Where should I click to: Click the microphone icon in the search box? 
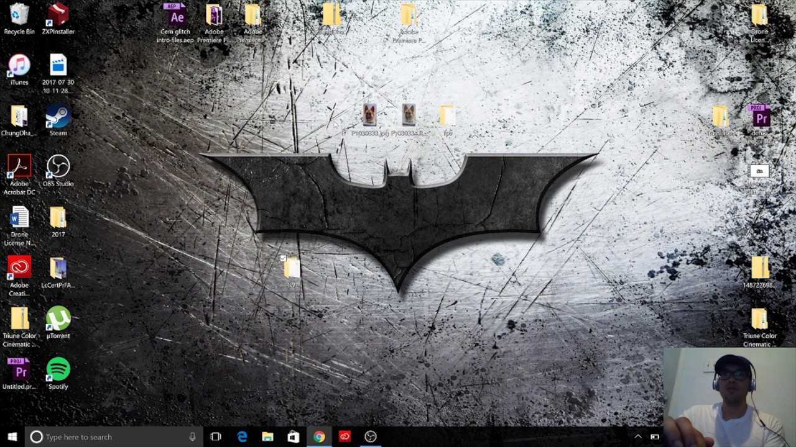pos(192,437)
